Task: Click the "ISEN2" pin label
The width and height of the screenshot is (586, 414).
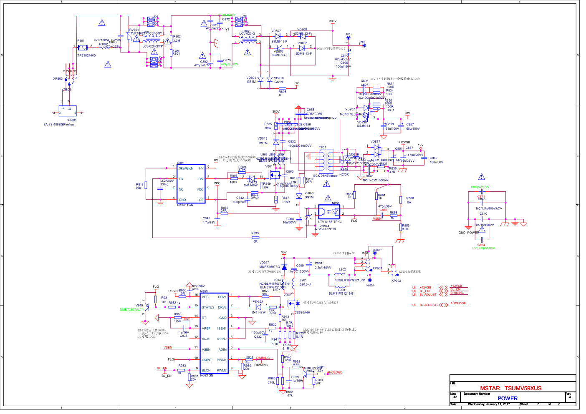Action: coord(222,339)
